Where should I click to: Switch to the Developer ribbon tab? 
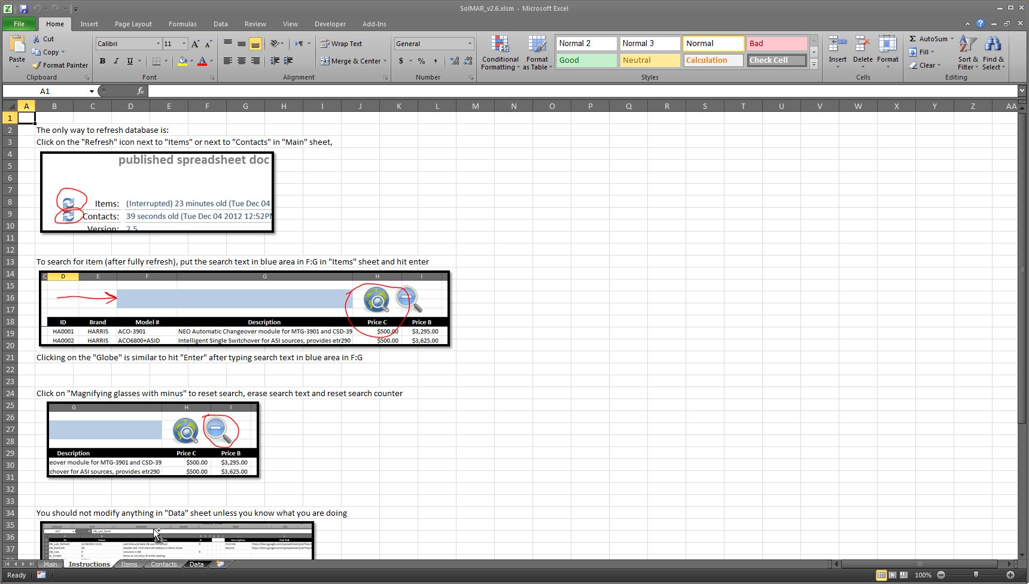pos(330,24)
